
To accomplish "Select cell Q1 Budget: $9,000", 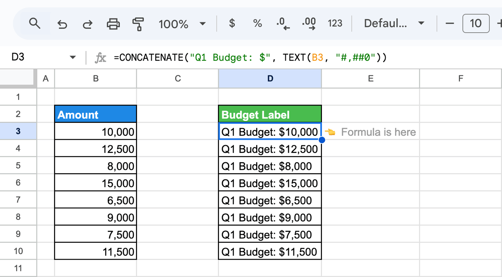I will [270, 217].
